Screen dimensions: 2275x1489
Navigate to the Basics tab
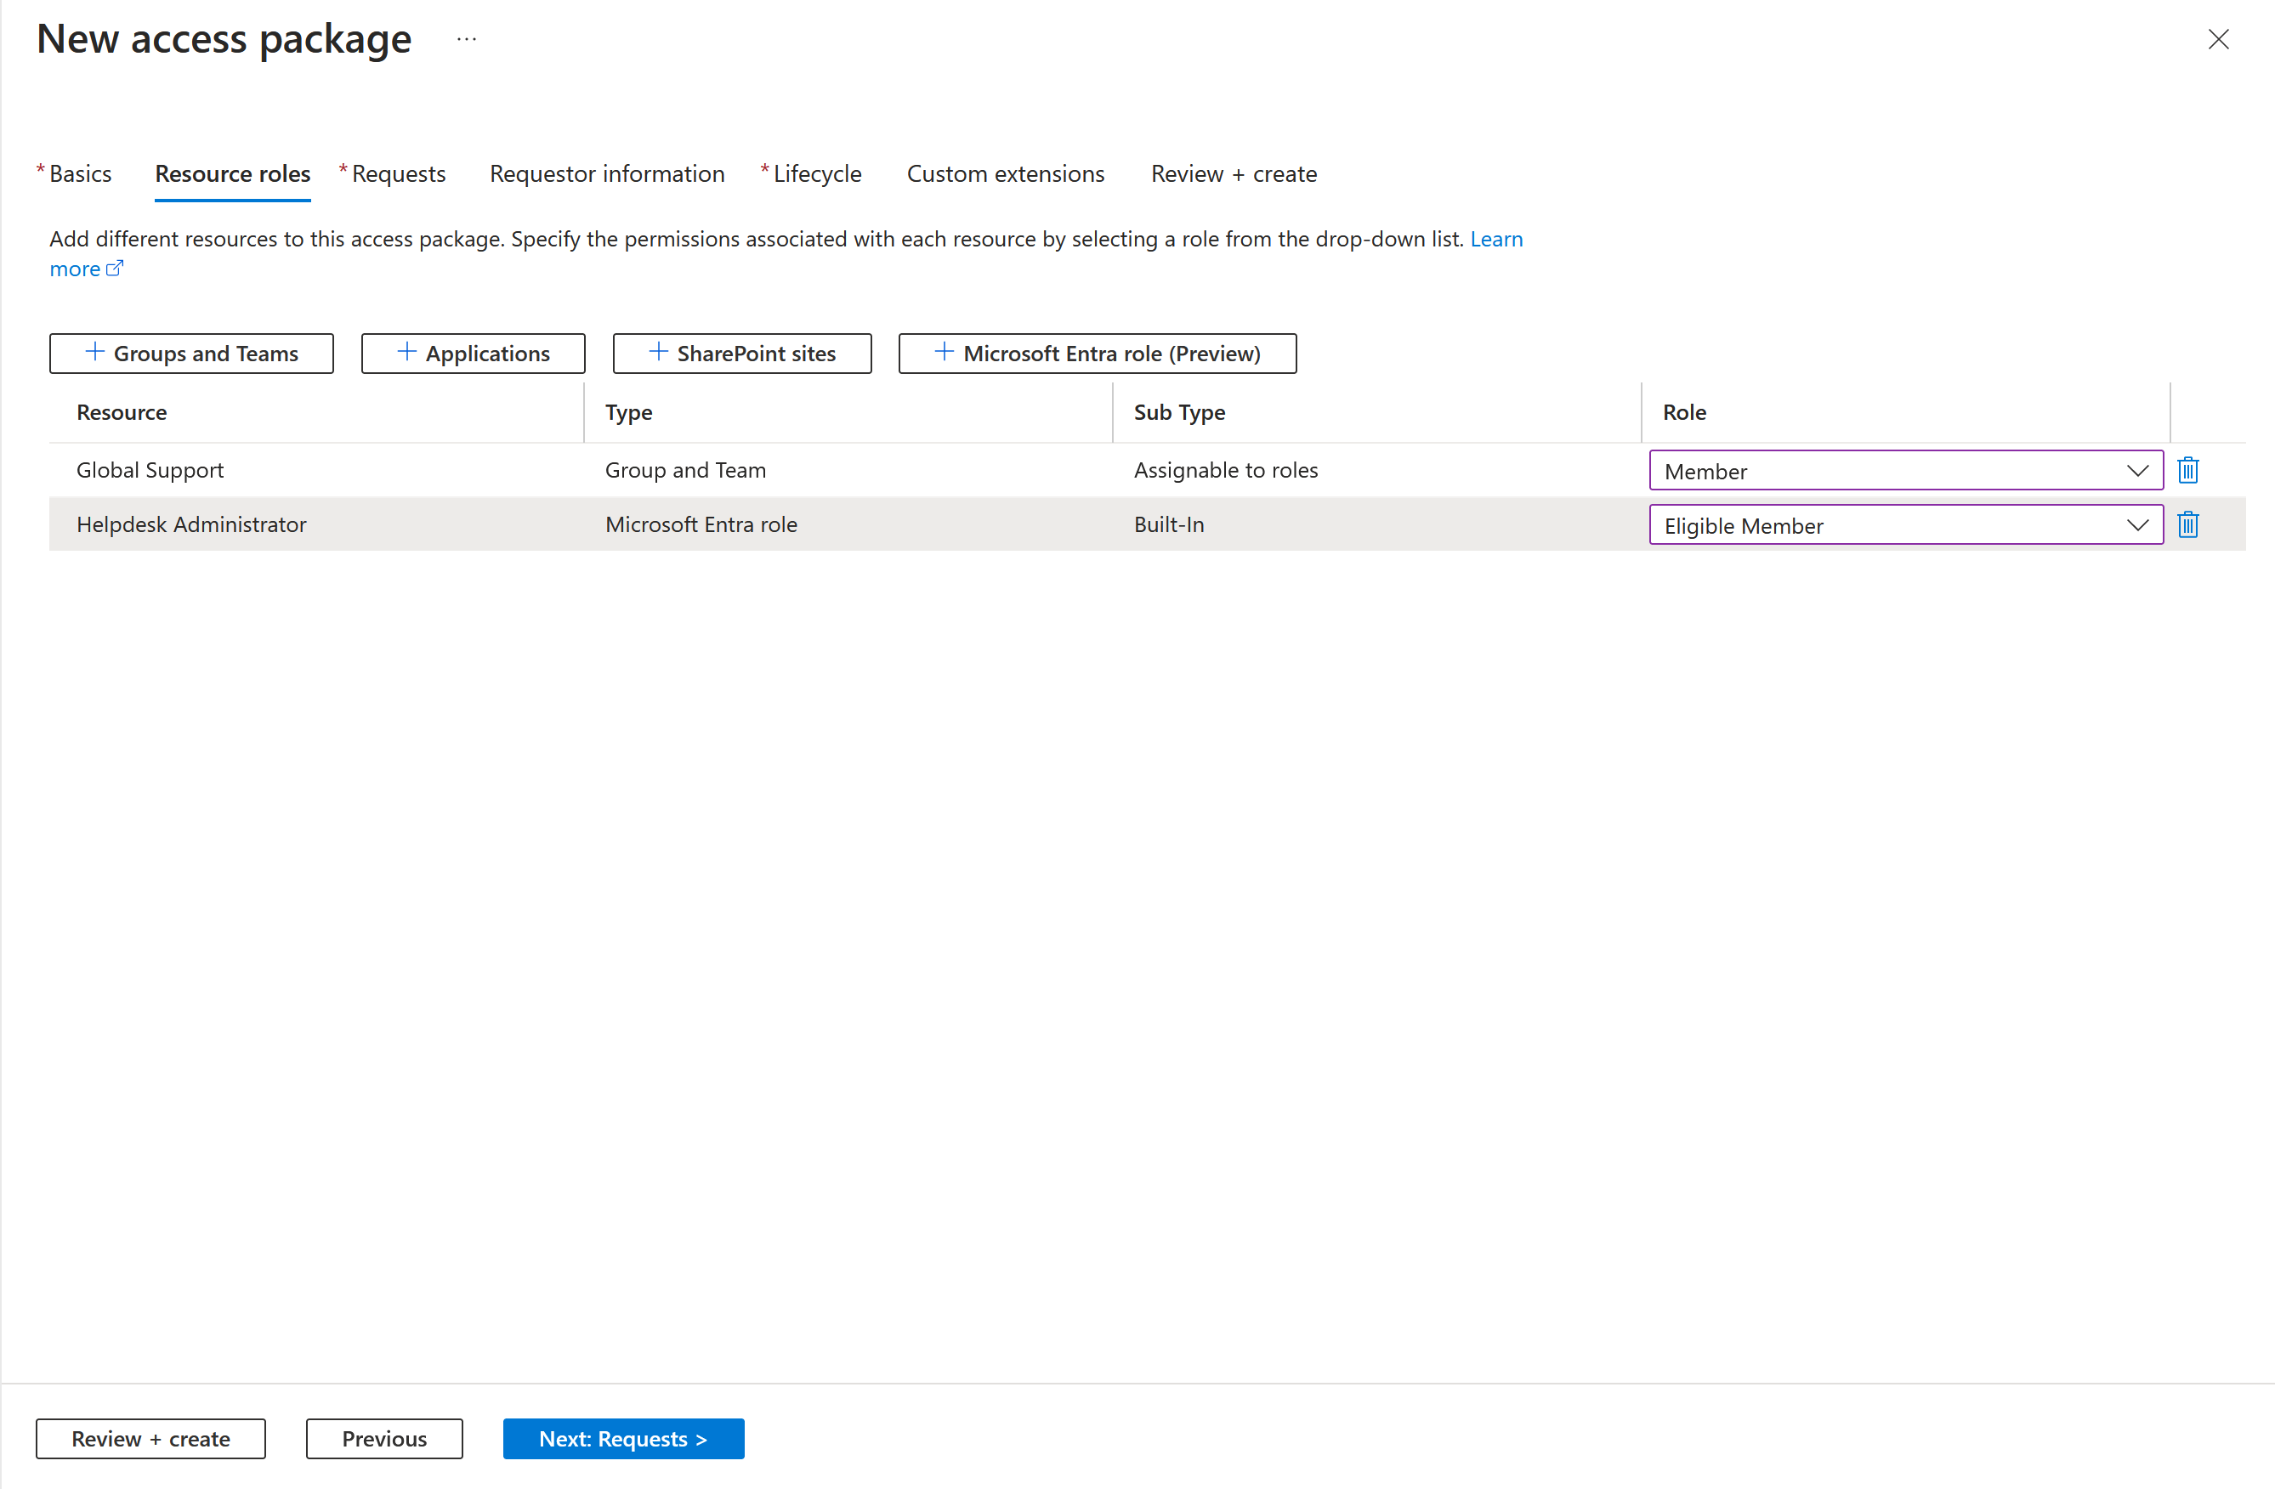pyautogui.click(x=78, y=173)
